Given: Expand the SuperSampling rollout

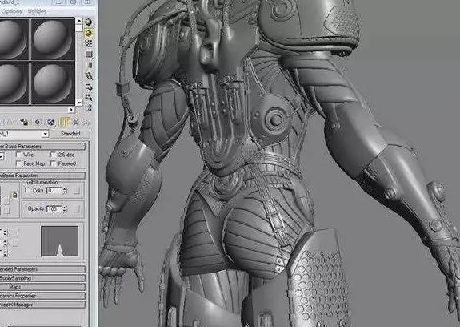Looking at the screenshot, I should click(42, 278).
